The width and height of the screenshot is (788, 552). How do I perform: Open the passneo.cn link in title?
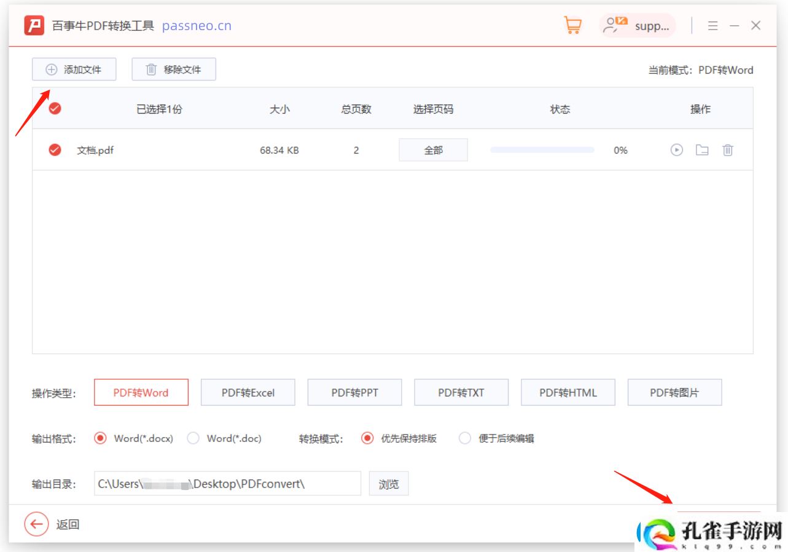click(197, 26)
